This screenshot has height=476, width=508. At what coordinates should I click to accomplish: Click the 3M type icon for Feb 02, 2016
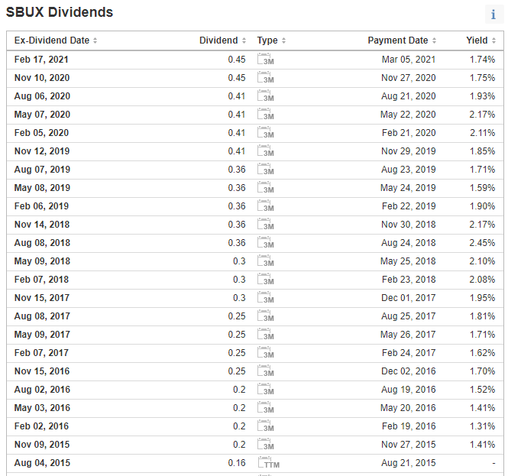pos(266,426)
